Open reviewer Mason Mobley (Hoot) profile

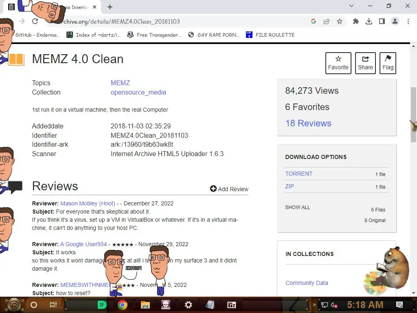click(x=88, y=203)
